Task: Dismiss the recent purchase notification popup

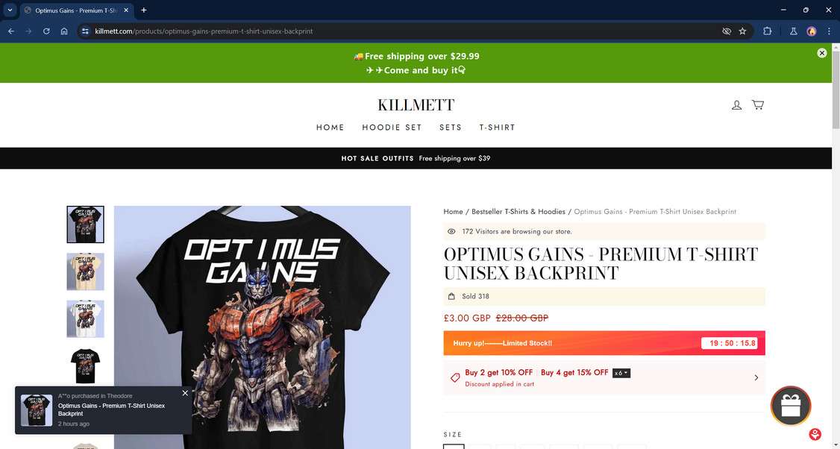Action: pyautogui.click(x=185, y=393)
